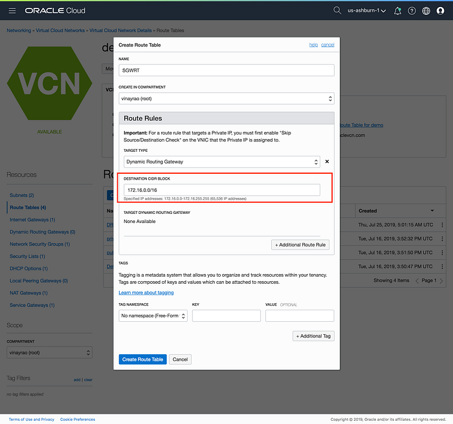Screen dimensions: 453x424
Task: Click the search magnifier icon
Action: [x=337, y=10]
